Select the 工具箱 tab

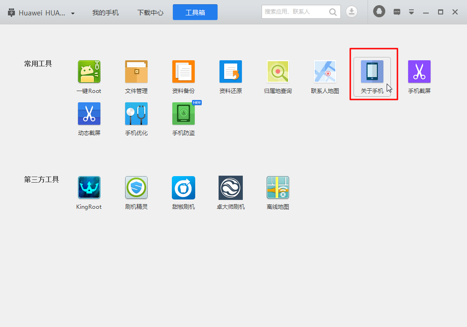point(195,12)
